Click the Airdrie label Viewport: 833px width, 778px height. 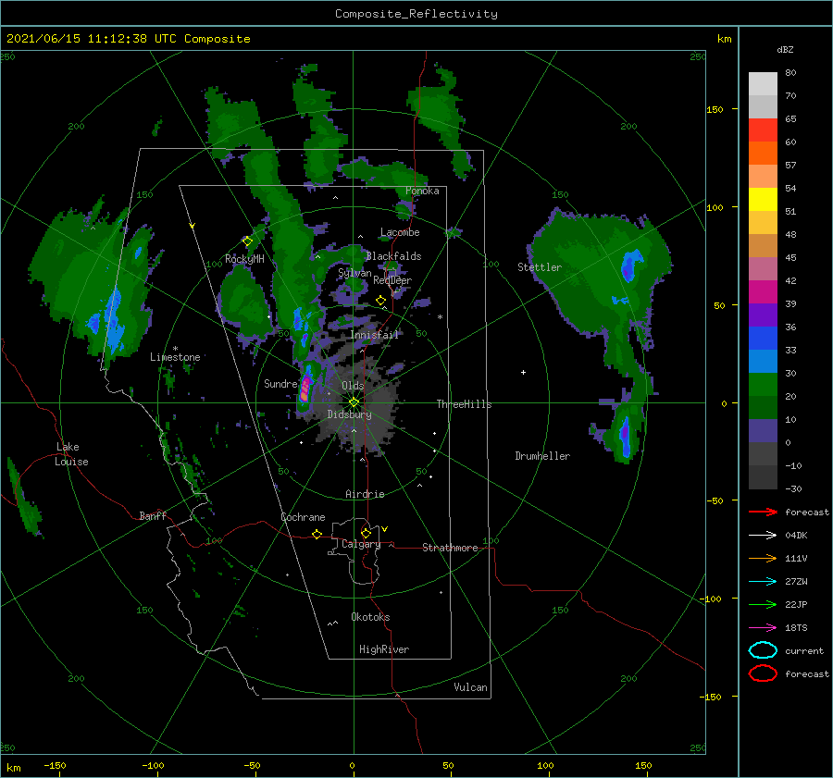365,494
